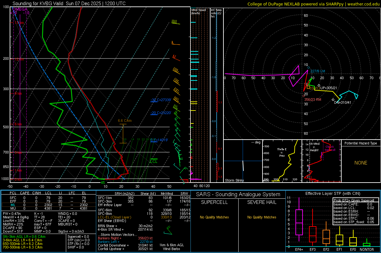Click the DCAPE = 90 value
Screen dimensions: 381x253
pos(13,228)
